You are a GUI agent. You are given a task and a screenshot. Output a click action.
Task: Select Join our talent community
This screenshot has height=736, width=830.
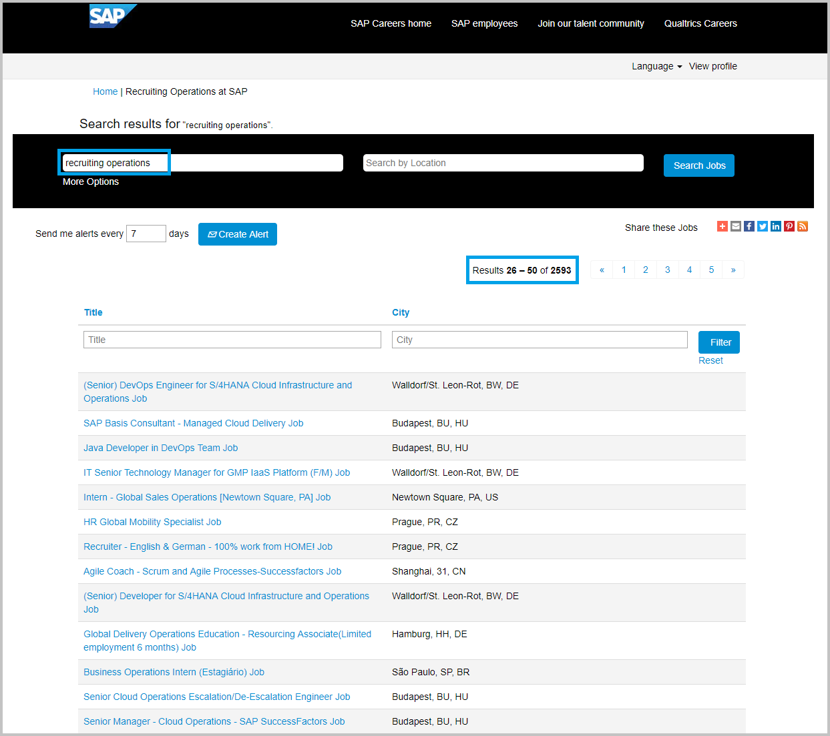[x=591, y=23]
